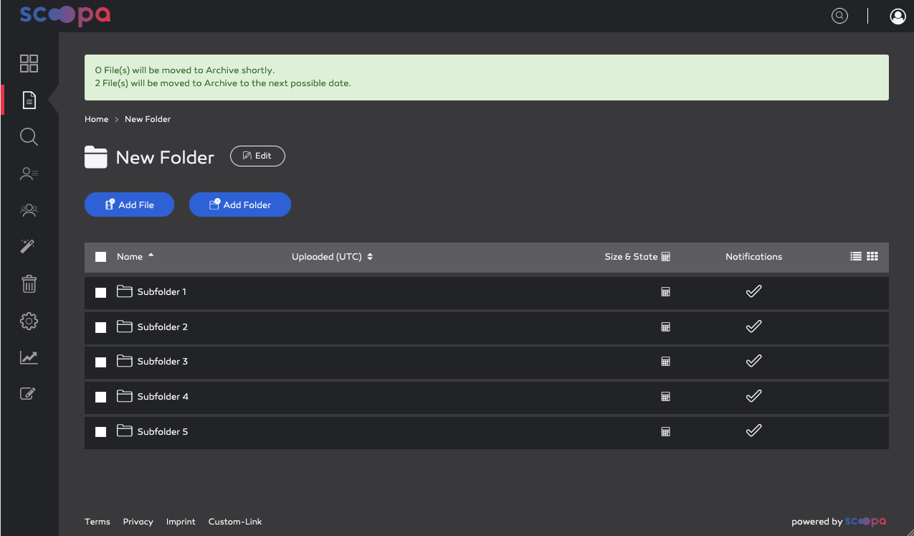914x536 pixels.
Task: Open the statistics chart icon in sidebar
Action: tap(29, 357)
